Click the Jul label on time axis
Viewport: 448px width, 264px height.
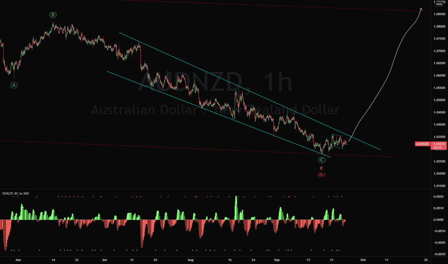[104, 260]
